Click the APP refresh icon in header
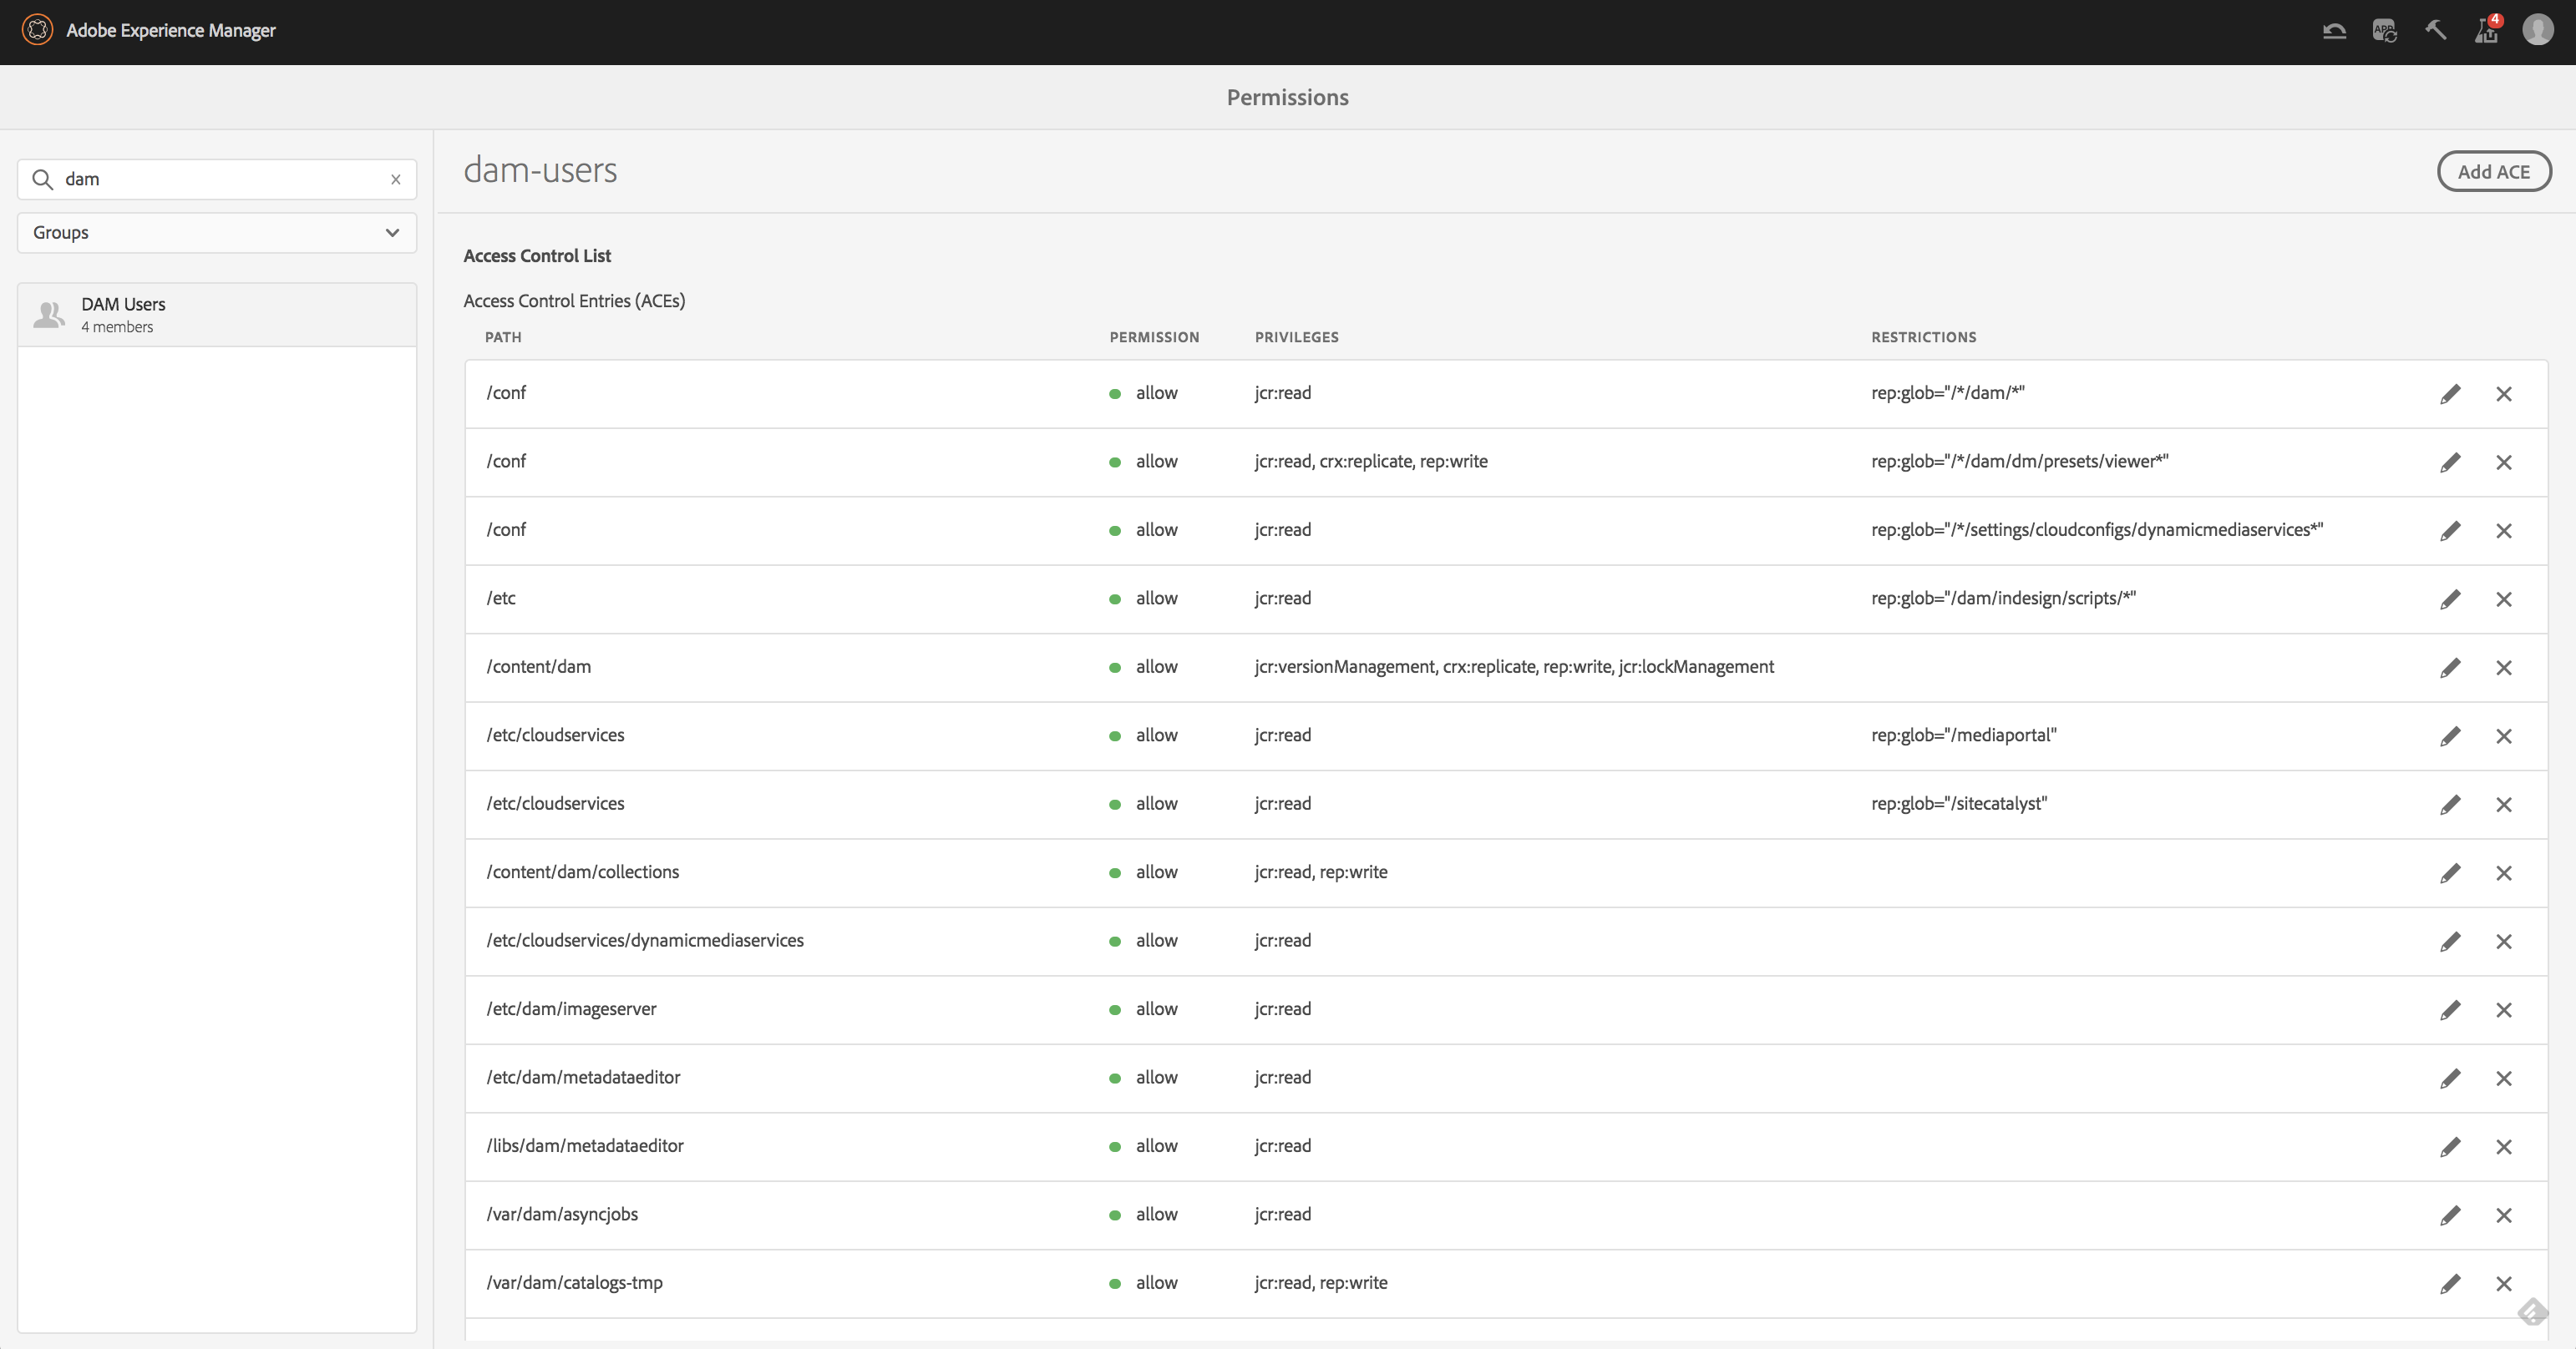Viewport: 2576px width, 1349px height. tap(2385, 31)
